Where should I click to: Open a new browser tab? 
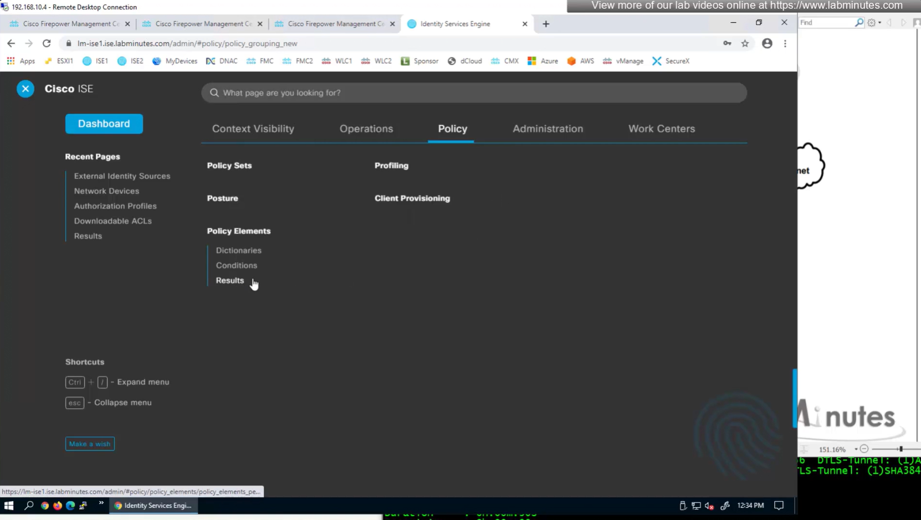coord(546,24)
